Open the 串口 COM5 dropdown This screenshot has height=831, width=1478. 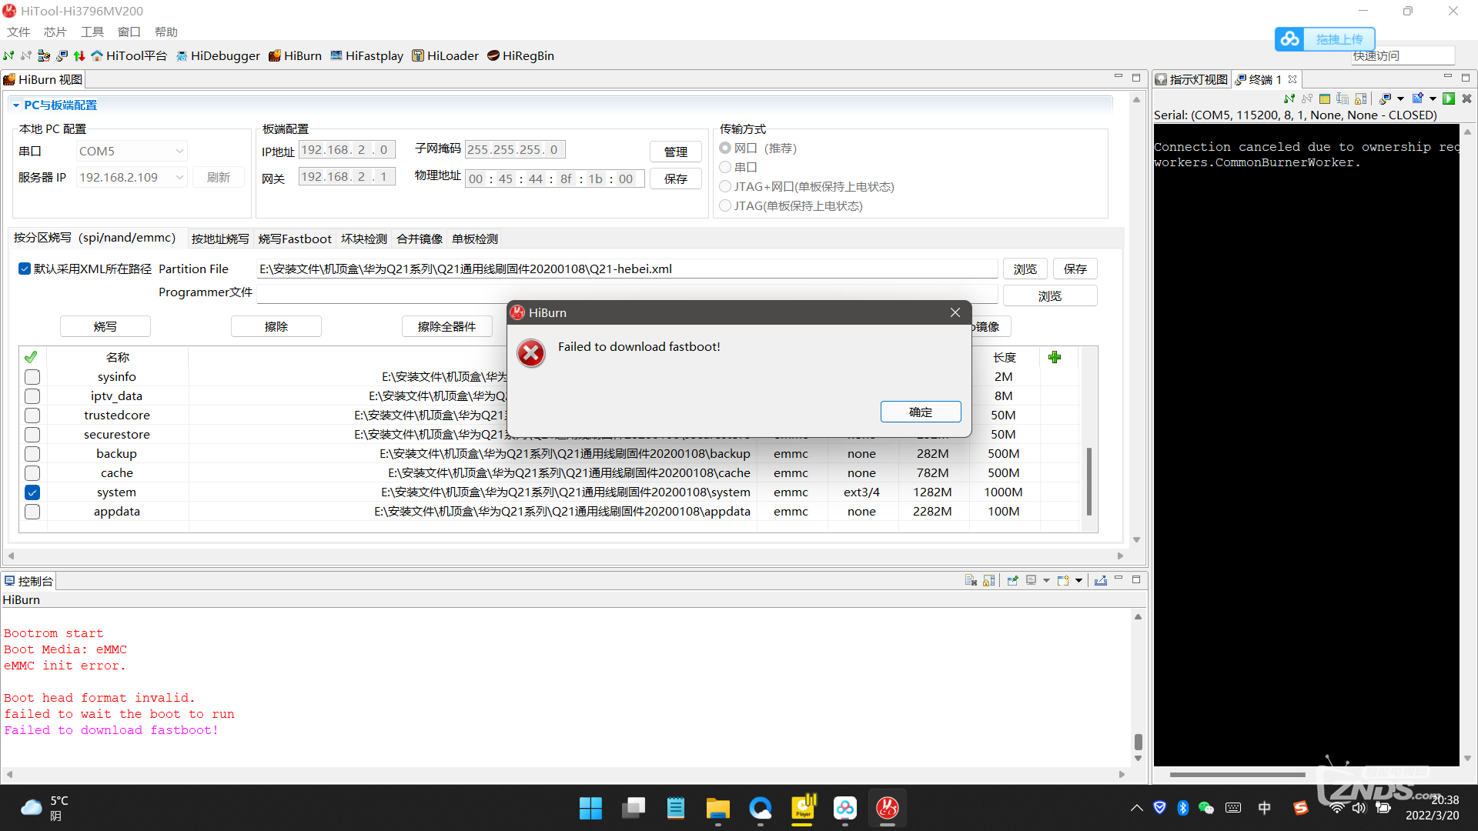(x=132, y=151)
